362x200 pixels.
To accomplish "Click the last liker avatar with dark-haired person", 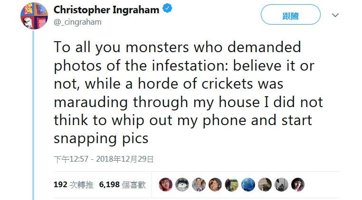I will tap(297, 185).
